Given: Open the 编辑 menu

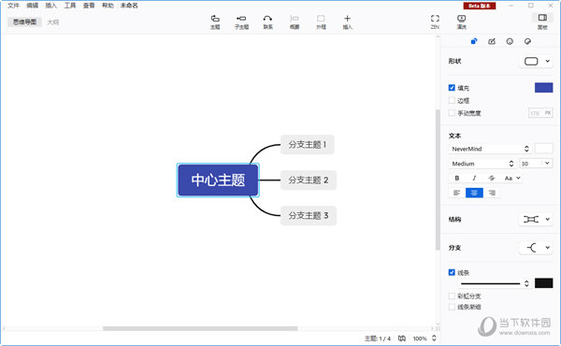Looking at the screenshot, I should click(x=32, y=6).
